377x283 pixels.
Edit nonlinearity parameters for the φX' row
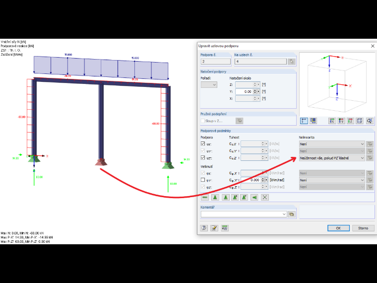[x=370, y=173]
